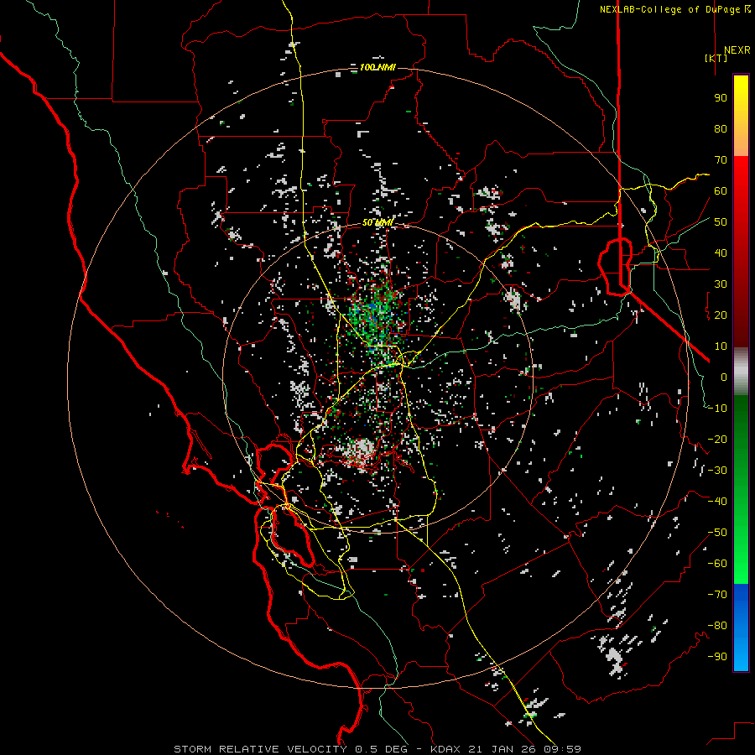Click the 10 value on the velocity legend
Viewport: 755px width, 755px height.
(721, 346)
